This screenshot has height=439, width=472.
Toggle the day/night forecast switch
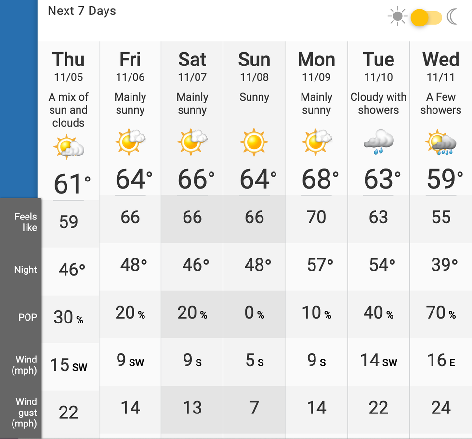pyautogui.click(x=426, y=18)
